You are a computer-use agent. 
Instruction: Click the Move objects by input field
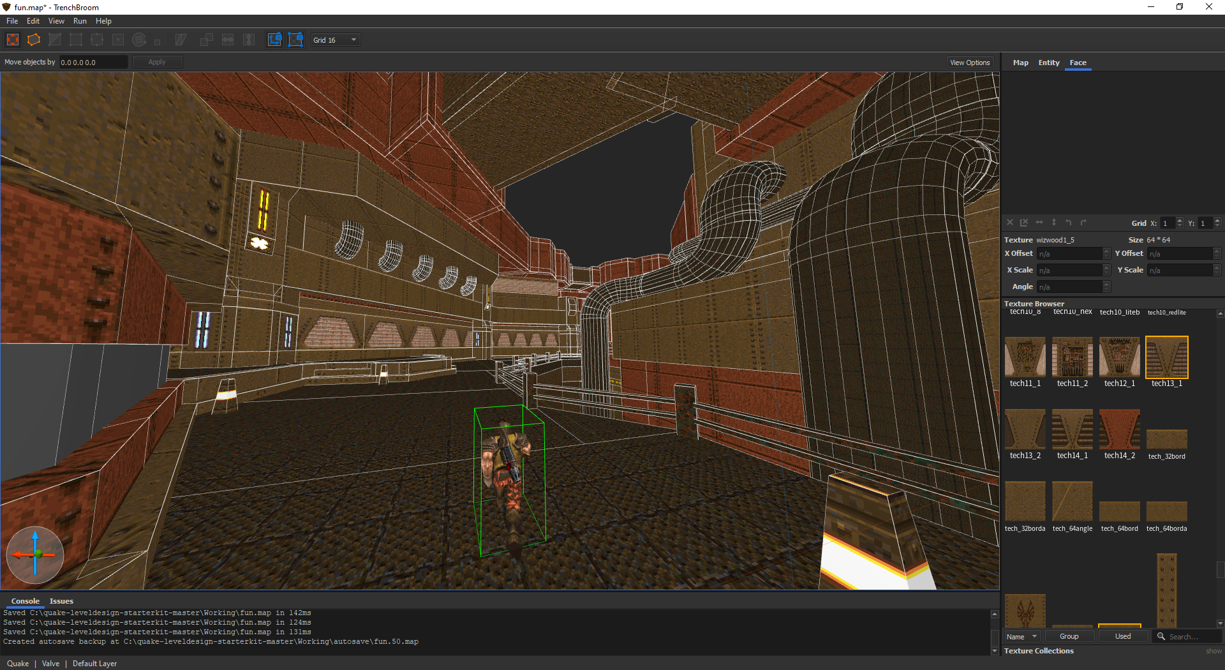[x=93, y=62]
